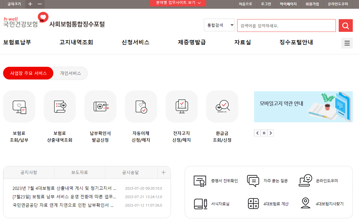Screen dimensions: 359x224
Task: Open the 납부확인서 발급신청 icon
Action: coord(100,106)
